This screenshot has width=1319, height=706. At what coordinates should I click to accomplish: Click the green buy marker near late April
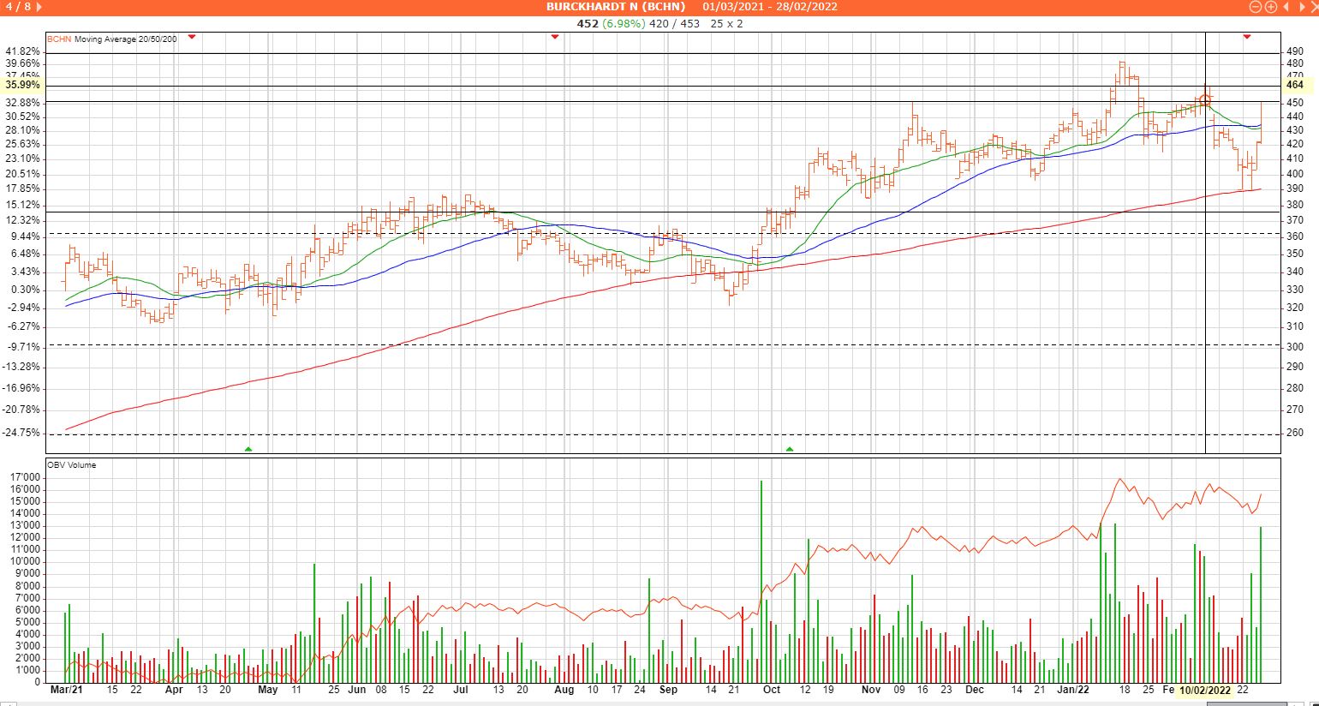[248, 448]
